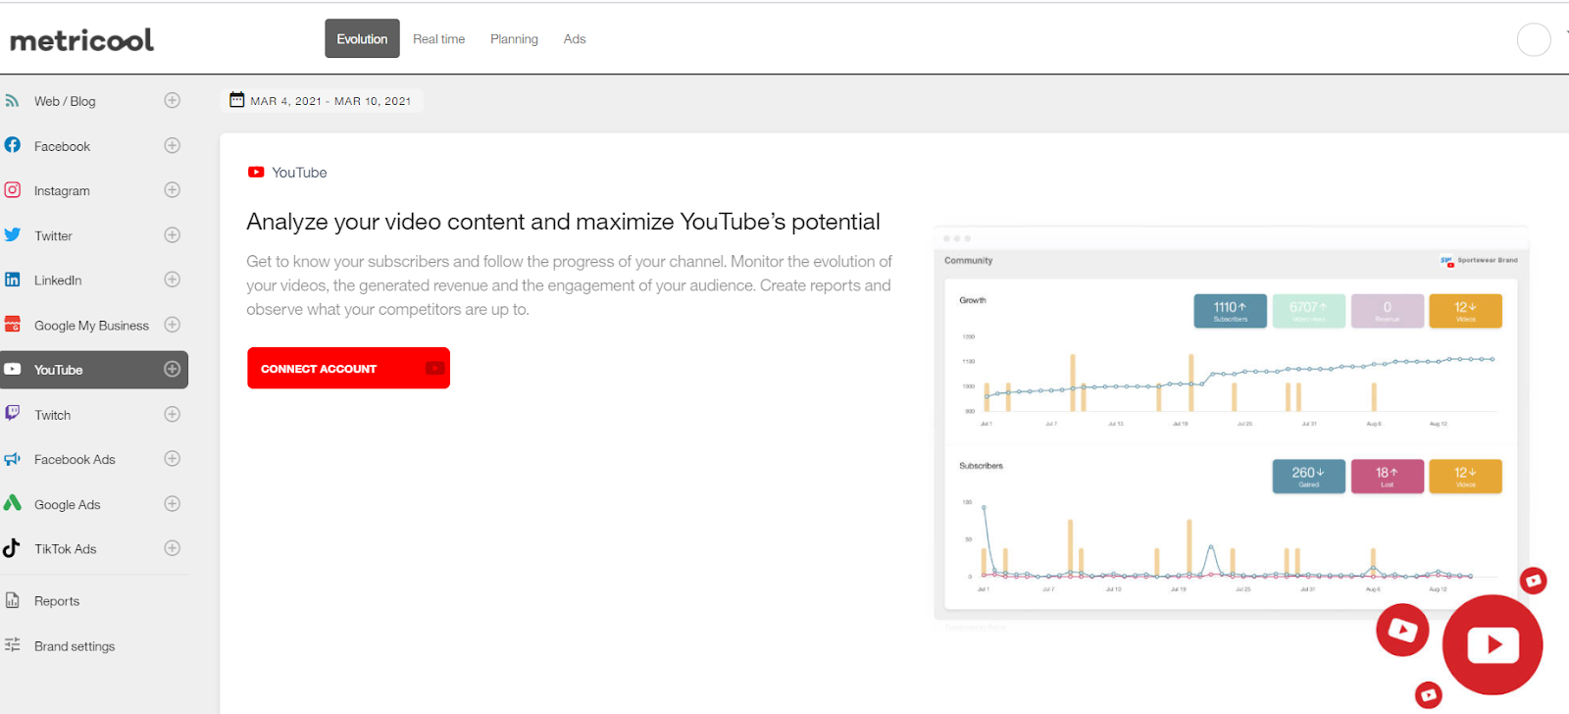Switch to the Real time tab

tap(438, 39)
